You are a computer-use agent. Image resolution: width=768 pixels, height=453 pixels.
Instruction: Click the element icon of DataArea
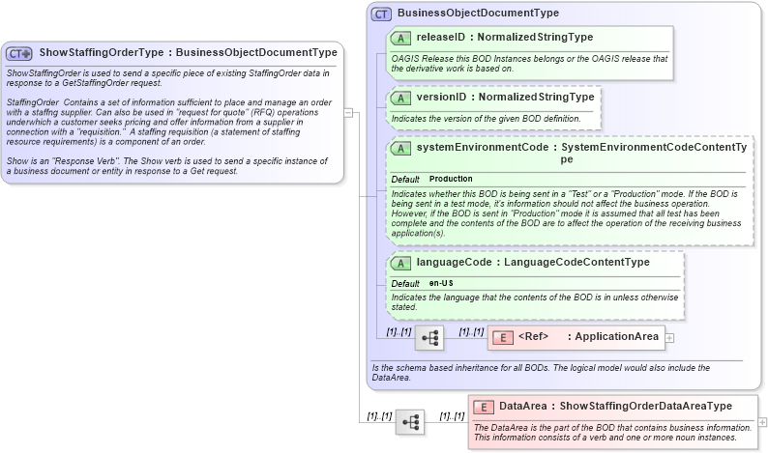click(x=484, y=407)
